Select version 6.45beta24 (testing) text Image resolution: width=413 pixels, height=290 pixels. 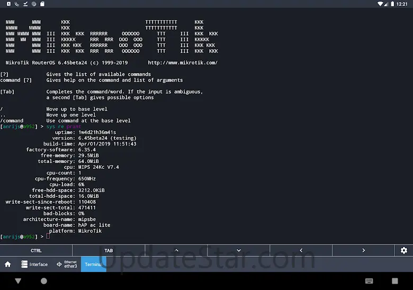point(107,138)
